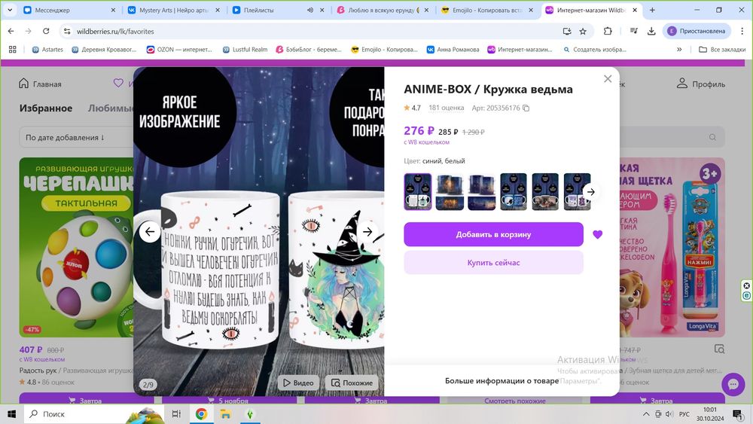
Task: Select second mug color thumbnail
Action: click(x=450, y=191)
